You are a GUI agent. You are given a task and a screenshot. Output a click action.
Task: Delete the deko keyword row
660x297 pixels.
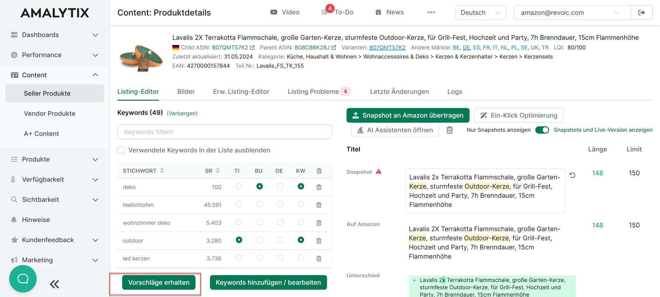coord(319,187)
